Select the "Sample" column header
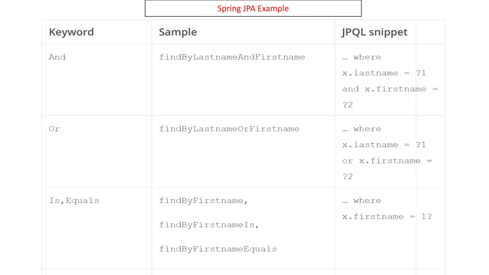The height and width of the screenshot is (275, 489). click(x=178, y=32)
